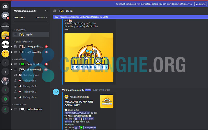
Task: Click the server boost goal progress bar
Action: tap(30, 21)
